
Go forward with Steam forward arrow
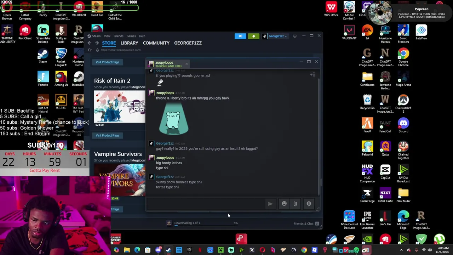pos(97,43)
